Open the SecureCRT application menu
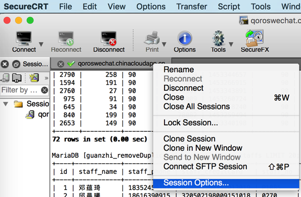Screen dimensions: 301x197 pos(26,7)
